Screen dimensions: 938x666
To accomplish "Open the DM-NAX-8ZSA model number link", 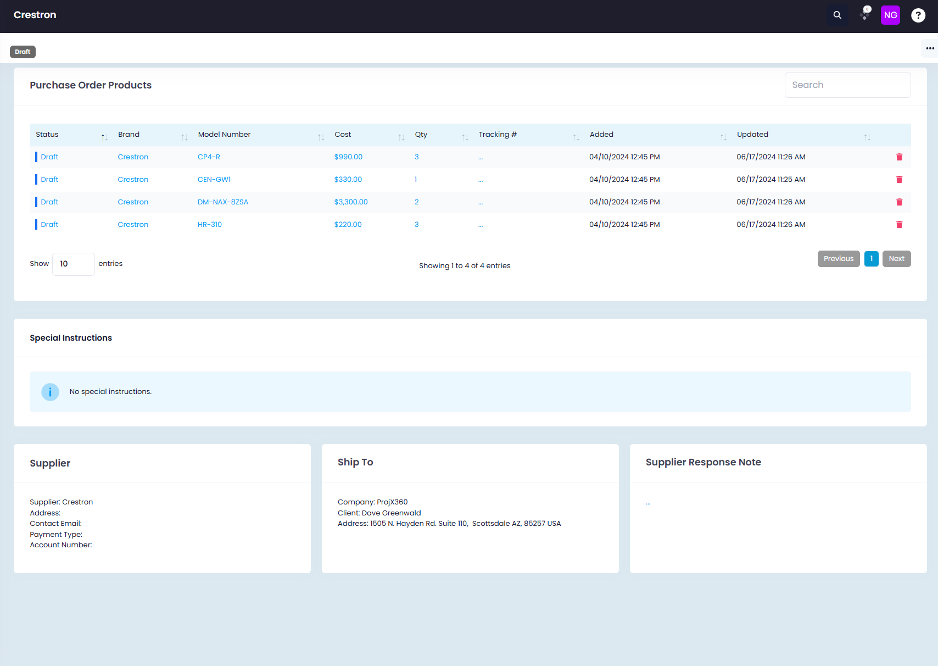I will (223, 202).
